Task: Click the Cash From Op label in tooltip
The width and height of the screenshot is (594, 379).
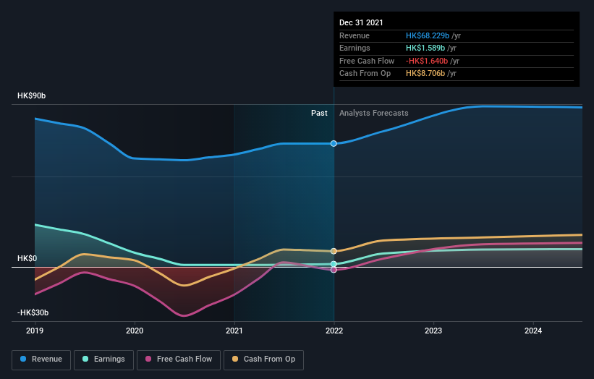Action: tap(365, 74)
